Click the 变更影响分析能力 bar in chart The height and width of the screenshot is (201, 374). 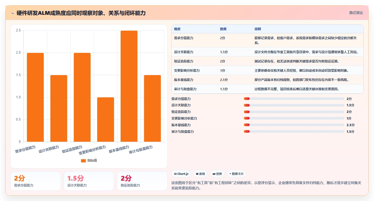pos(105,120)
